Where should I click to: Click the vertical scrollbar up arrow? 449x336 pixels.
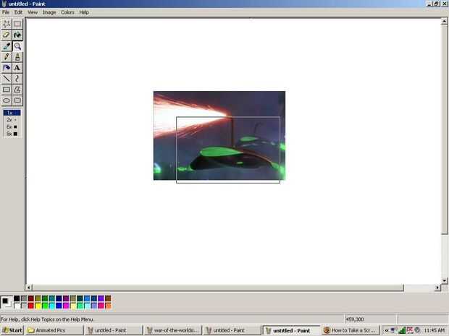pyautogui.click(x=444, y=21)
